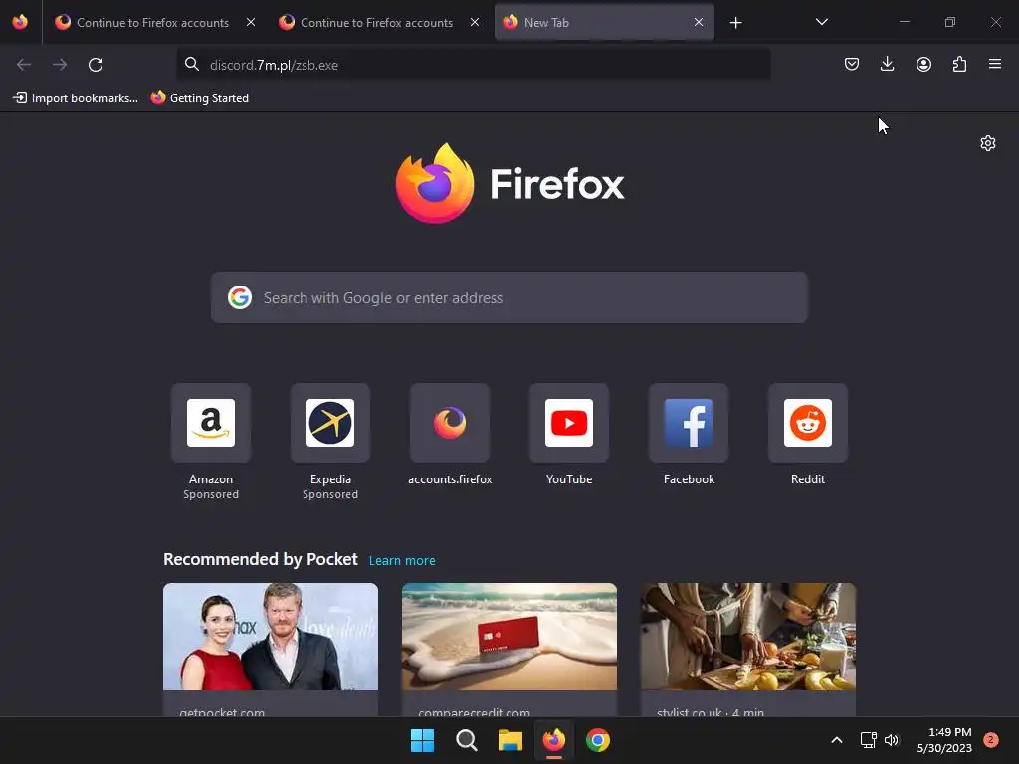1019x764 pixels.
Task: Switch to second Continue to Firefox accounts tab
Action: click(376, 22)
